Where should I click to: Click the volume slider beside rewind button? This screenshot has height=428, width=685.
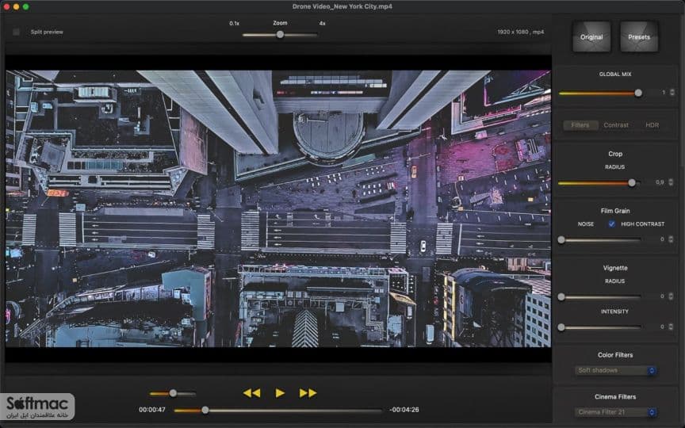[x=173, y=393]
